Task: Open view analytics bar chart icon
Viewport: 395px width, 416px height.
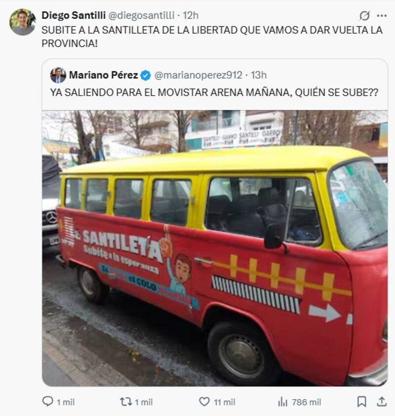Action: (282, 402)
